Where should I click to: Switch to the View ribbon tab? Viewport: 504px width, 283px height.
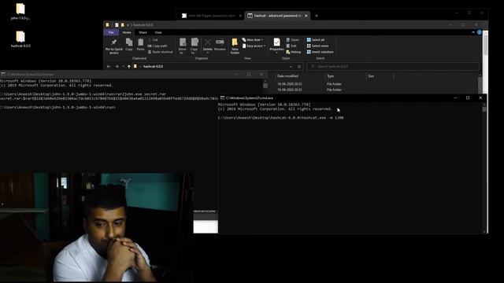click(158, 32)
